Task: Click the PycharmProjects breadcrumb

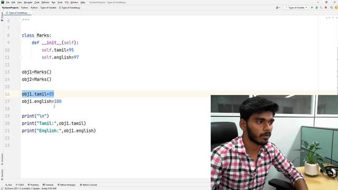Action: (11, 7)
